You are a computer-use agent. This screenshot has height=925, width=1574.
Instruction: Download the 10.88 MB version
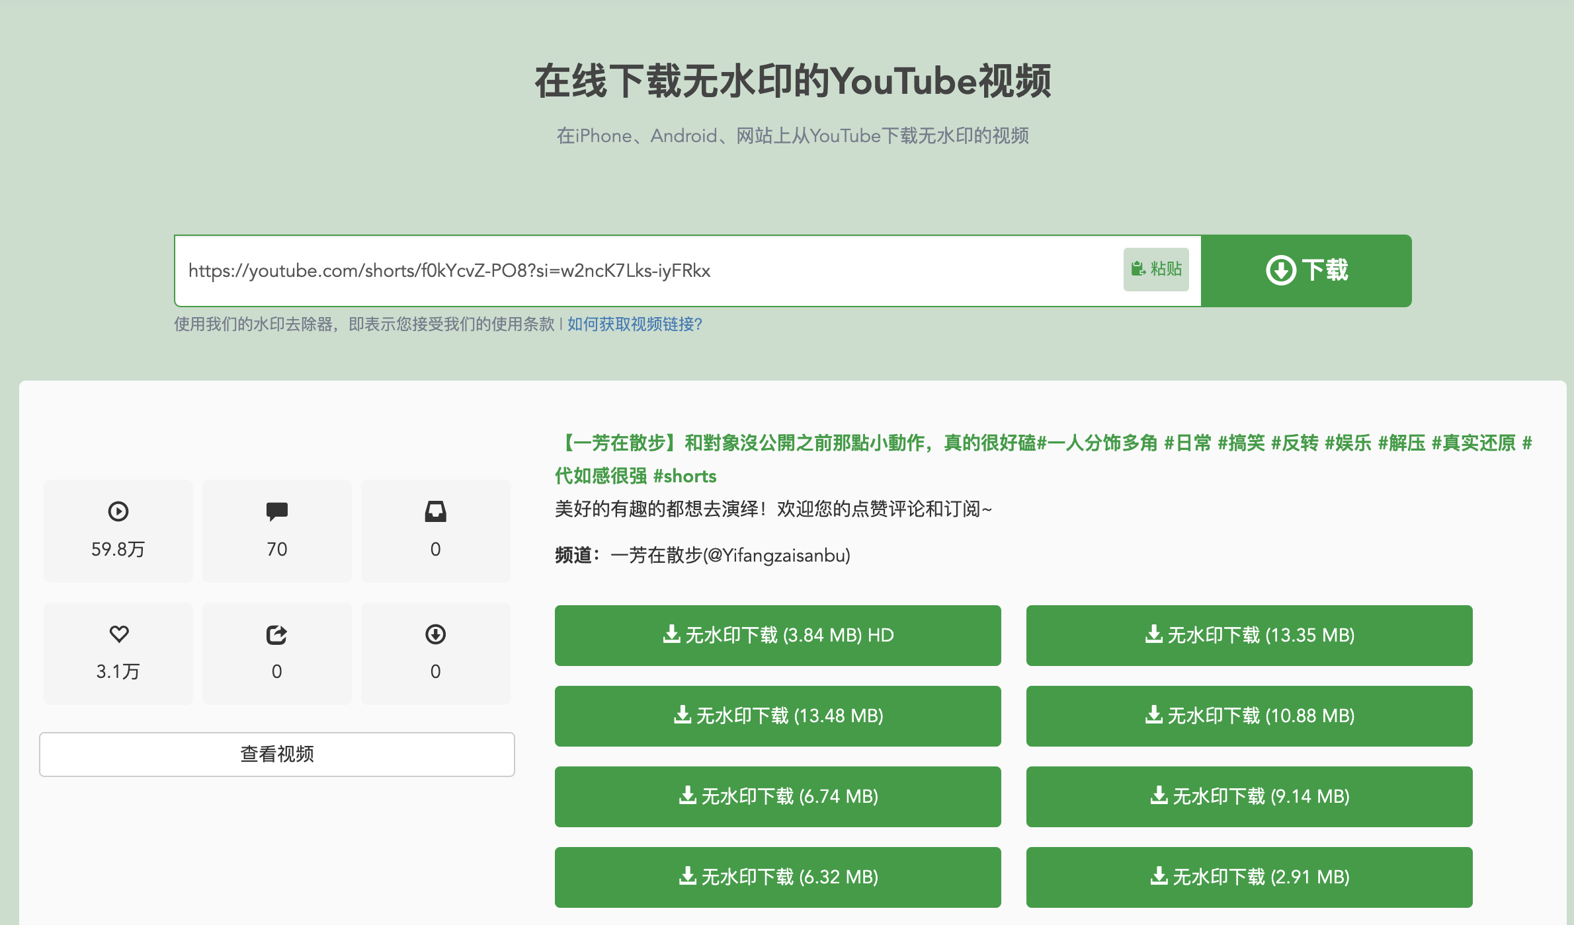coord(1249,716)
